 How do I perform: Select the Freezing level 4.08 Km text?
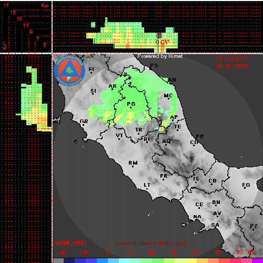pyautogui.click(x=151, y=244)
